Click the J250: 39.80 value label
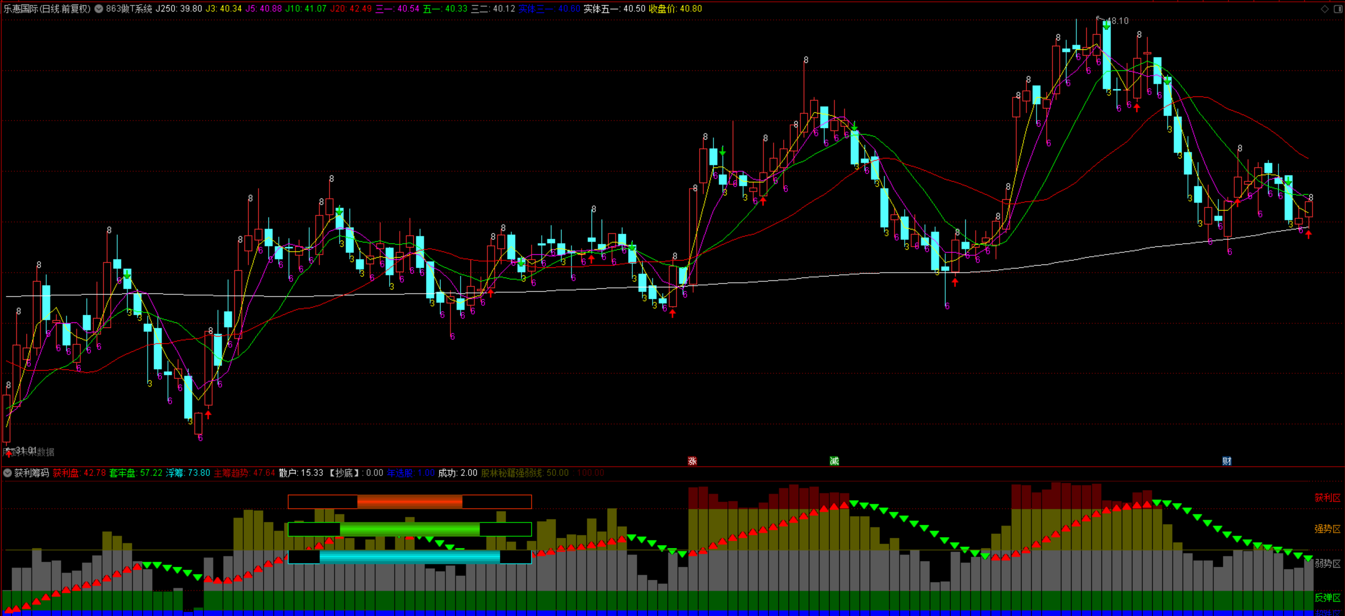Screen dimensions: 1345x616 (x=179, y=8)
